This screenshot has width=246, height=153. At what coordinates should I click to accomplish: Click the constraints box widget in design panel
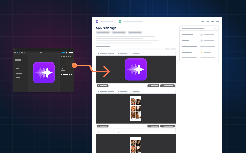point(63,68)
